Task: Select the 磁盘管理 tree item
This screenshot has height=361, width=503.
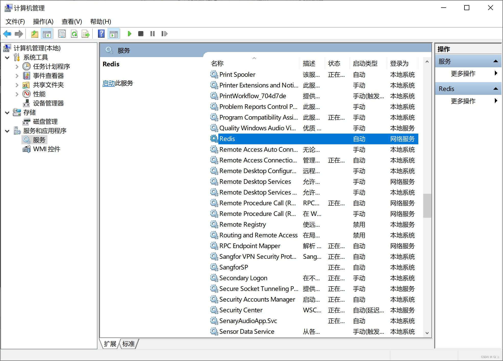Action: tap(45, 122)
